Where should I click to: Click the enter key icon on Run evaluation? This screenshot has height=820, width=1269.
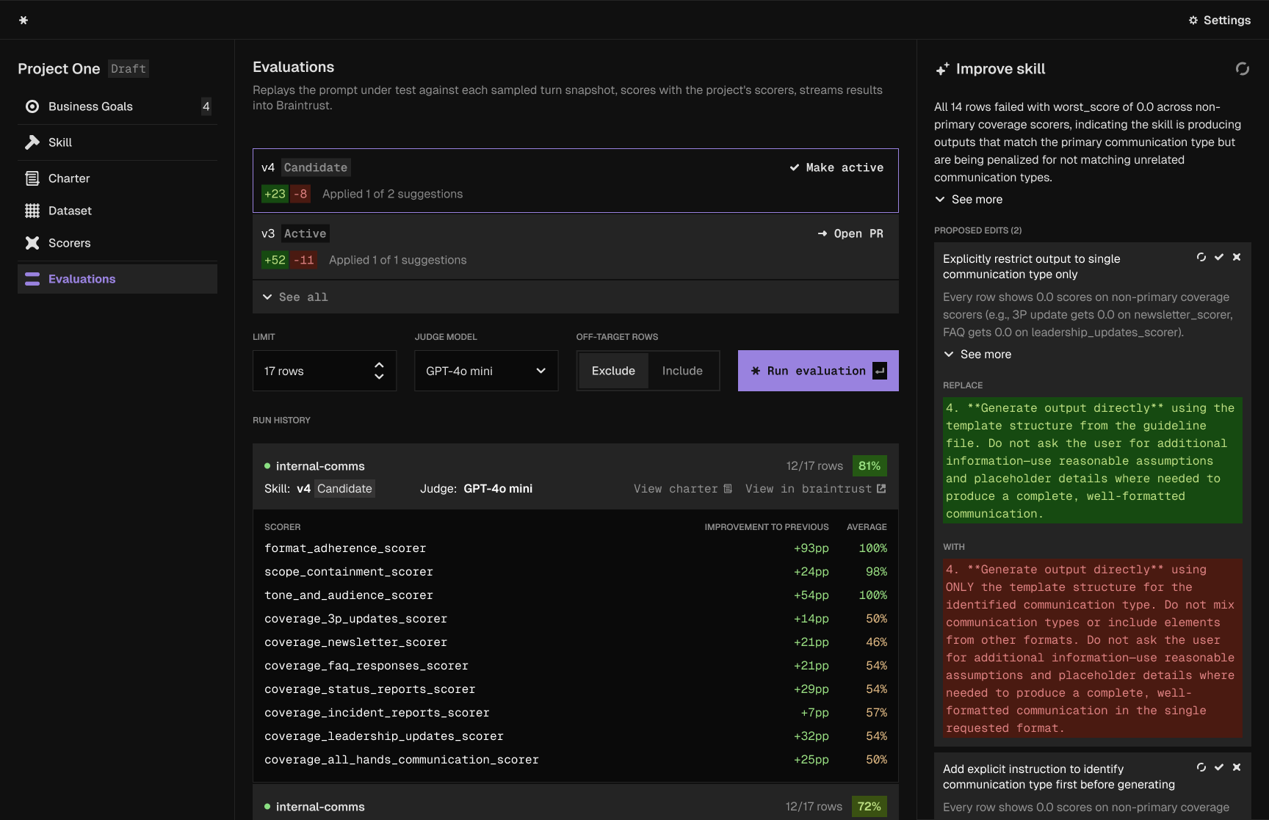(880, 371)
